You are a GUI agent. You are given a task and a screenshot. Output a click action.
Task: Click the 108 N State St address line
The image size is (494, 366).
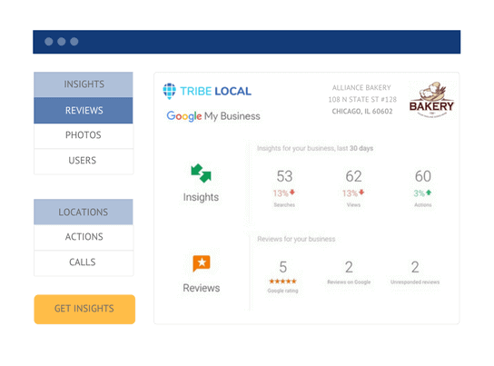point(362,100)
